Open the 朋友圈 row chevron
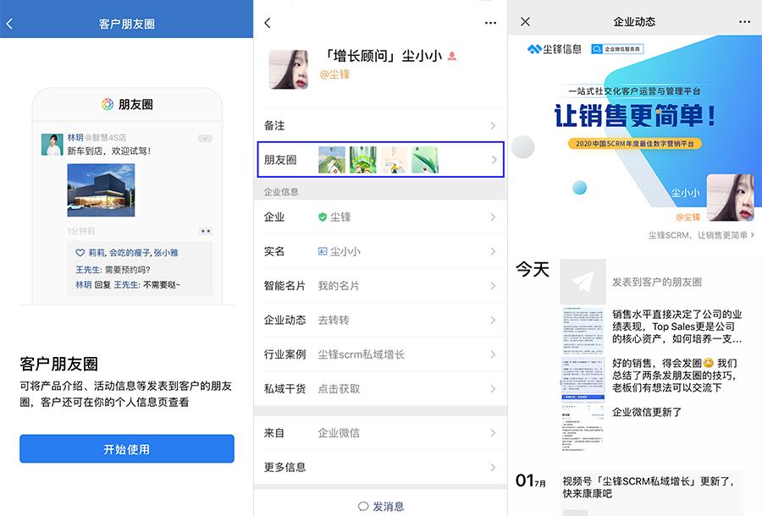The width and height of the screenshot is (762, 516). point(494,160)
